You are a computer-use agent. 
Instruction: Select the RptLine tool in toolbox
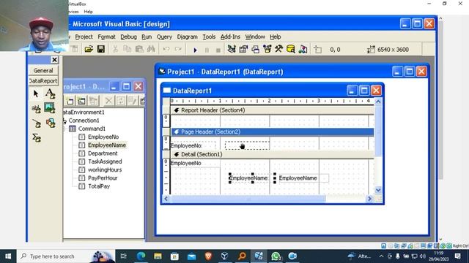click(37, 123)
